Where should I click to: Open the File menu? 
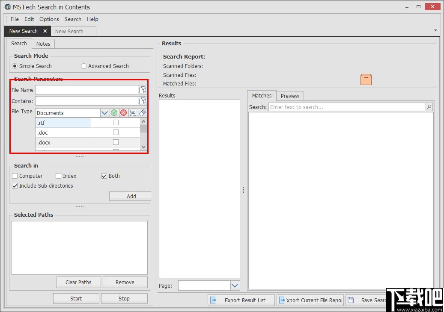click(15, 19)
